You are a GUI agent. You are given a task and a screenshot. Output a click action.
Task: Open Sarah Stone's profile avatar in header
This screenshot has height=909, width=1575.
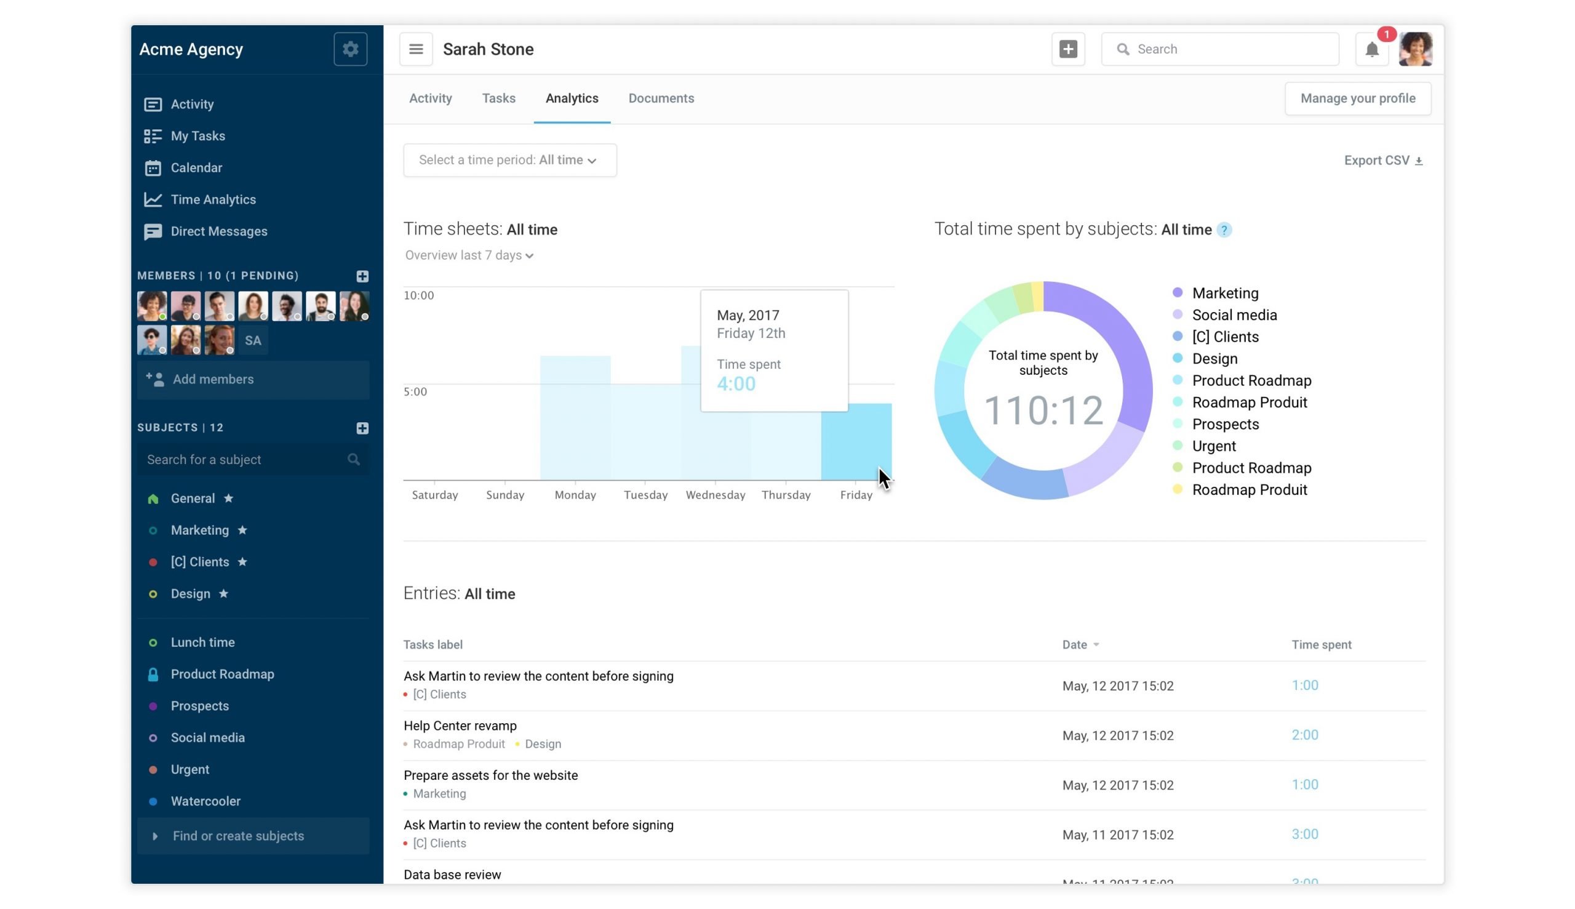pyautogui.click(x=1414, y=49)
